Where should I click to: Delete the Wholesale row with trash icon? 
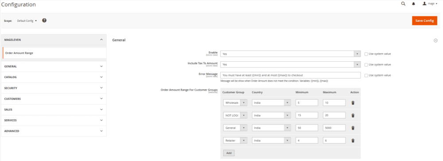(353, 103)
